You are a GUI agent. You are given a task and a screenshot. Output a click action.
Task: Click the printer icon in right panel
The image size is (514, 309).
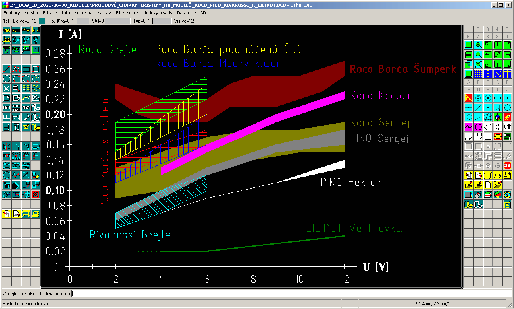497,174
